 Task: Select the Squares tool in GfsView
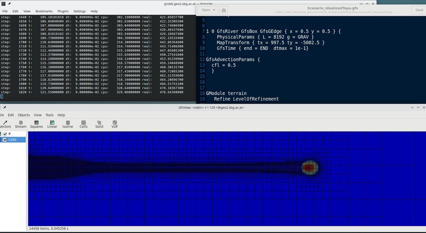pyautogui.click(x=36, y=124)
